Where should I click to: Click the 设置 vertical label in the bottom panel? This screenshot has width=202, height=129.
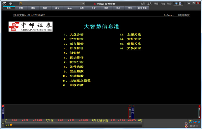click(x=3, y=111)
